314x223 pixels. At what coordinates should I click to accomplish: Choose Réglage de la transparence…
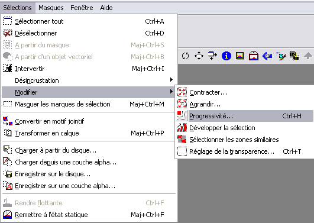click(245, 151)
